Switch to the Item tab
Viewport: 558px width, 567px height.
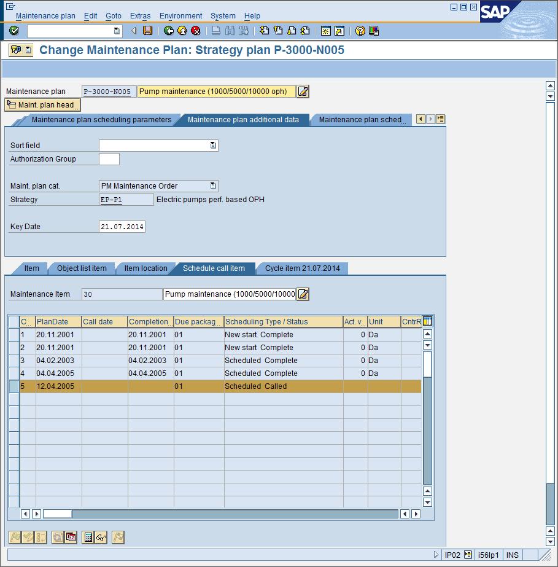32,268
